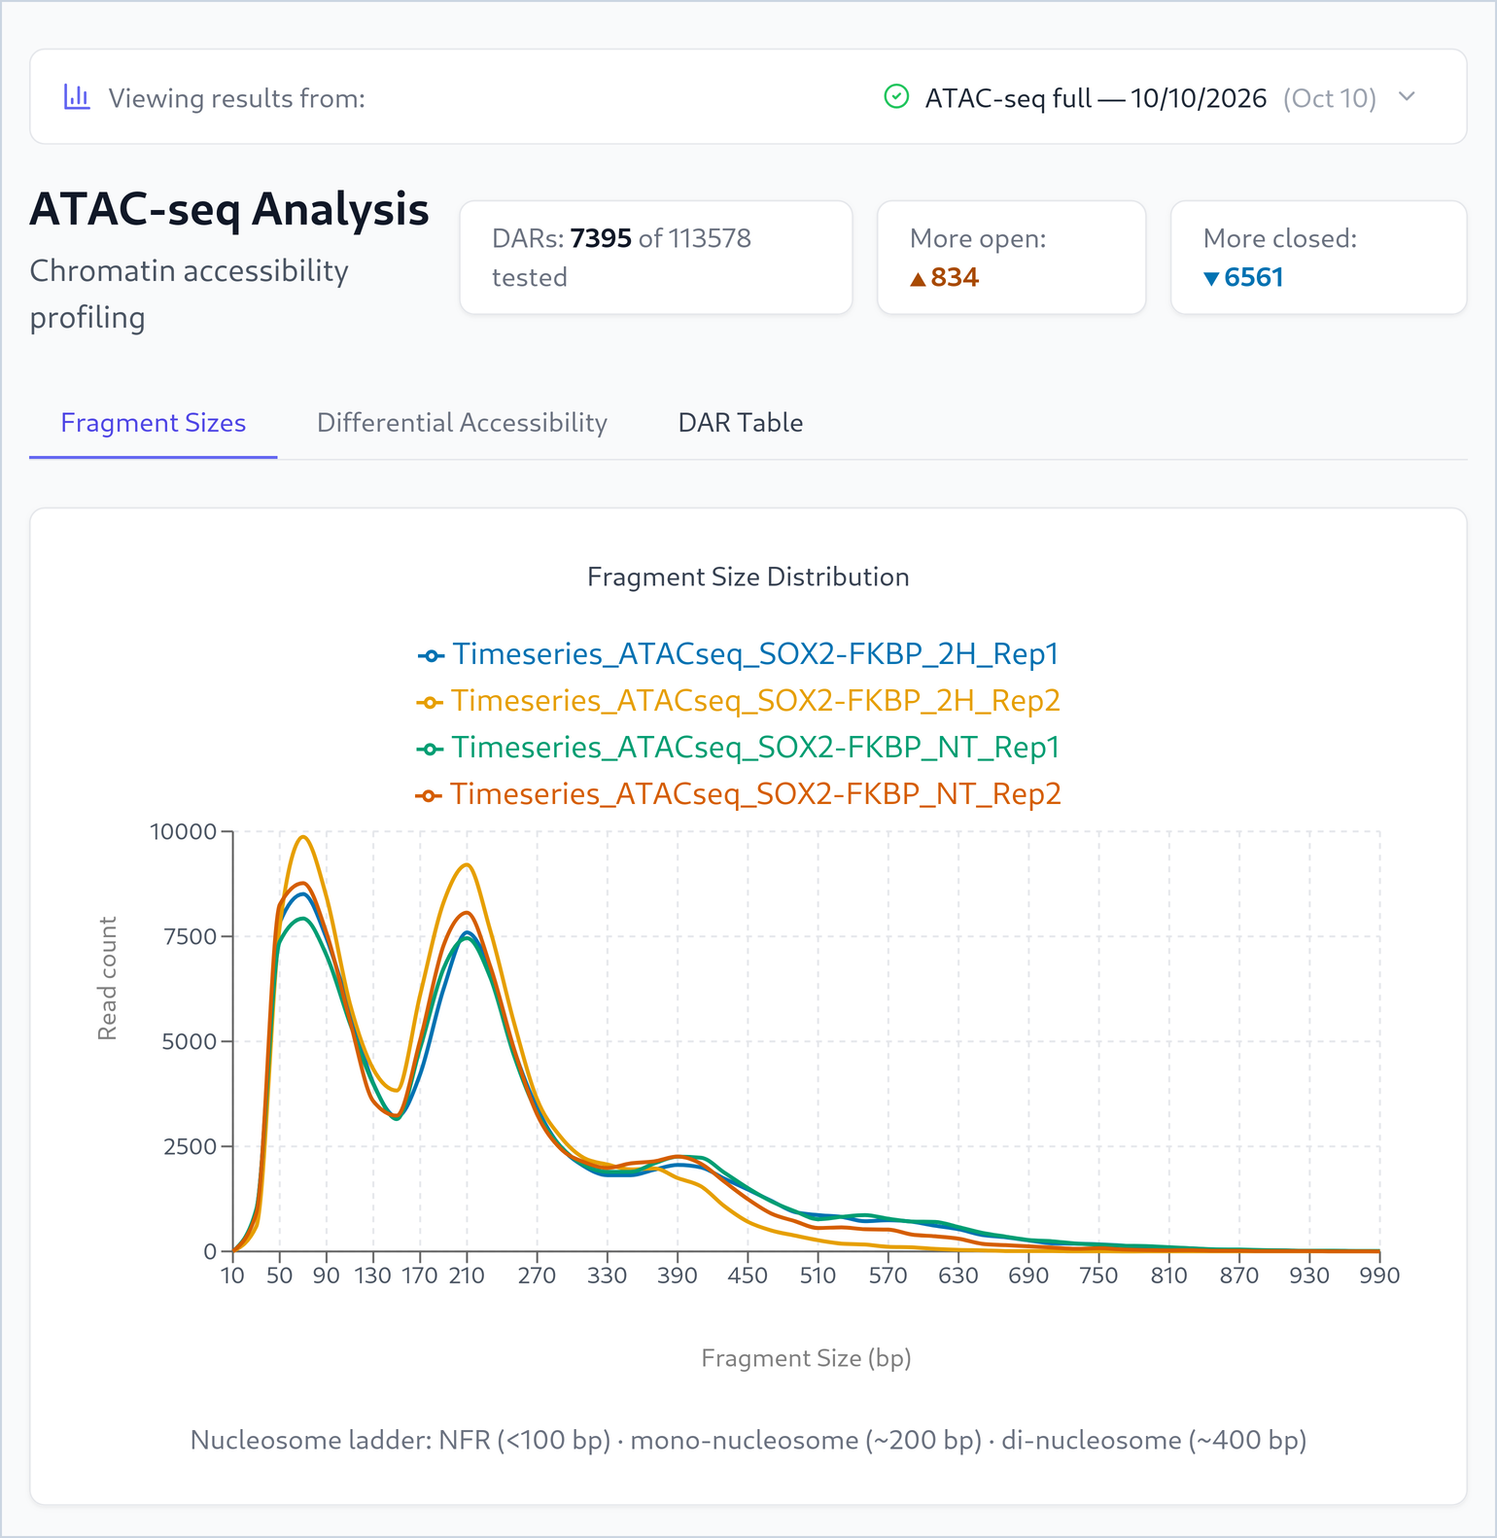The image size is (1497, 1538).
Task: Toggle SOX2-FKBP_NT_Rep1 legend series
Action: tap(738, 748)
